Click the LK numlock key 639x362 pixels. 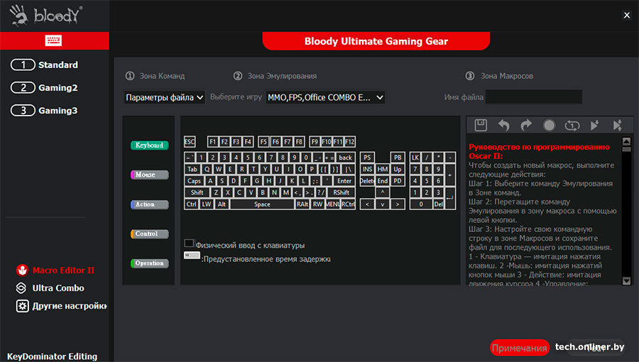pyautogui.click(x=415, y=158)
